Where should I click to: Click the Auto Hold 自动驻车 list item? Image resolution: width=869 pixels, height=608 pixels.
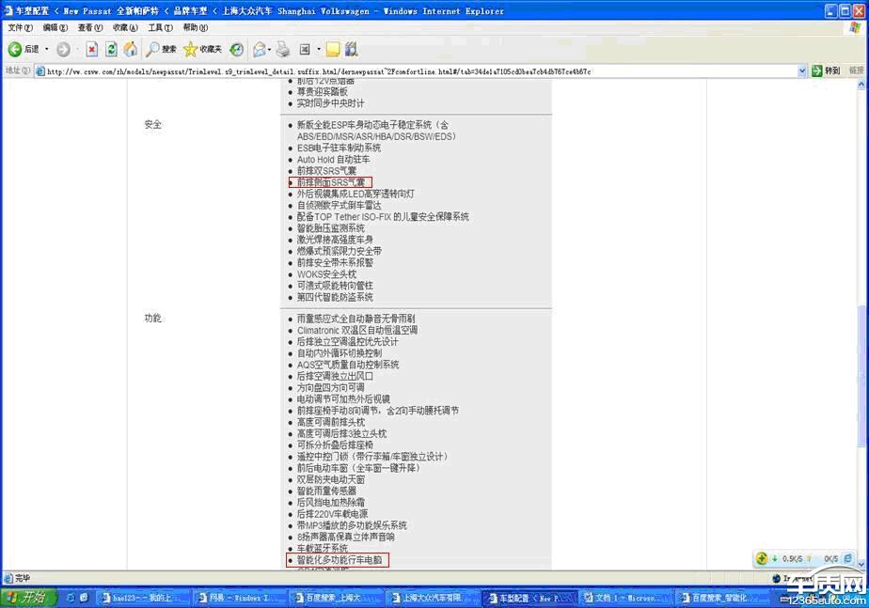333,160
